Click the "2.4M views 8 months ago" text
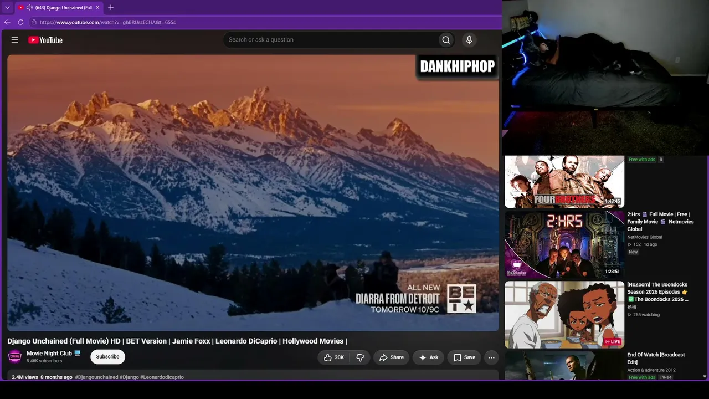The width and height of the screenshot is (709, 399). [x=42, y=377]
